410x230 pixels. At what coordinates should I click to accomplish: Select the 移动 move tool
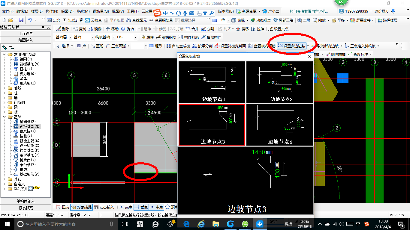(112, 29)
